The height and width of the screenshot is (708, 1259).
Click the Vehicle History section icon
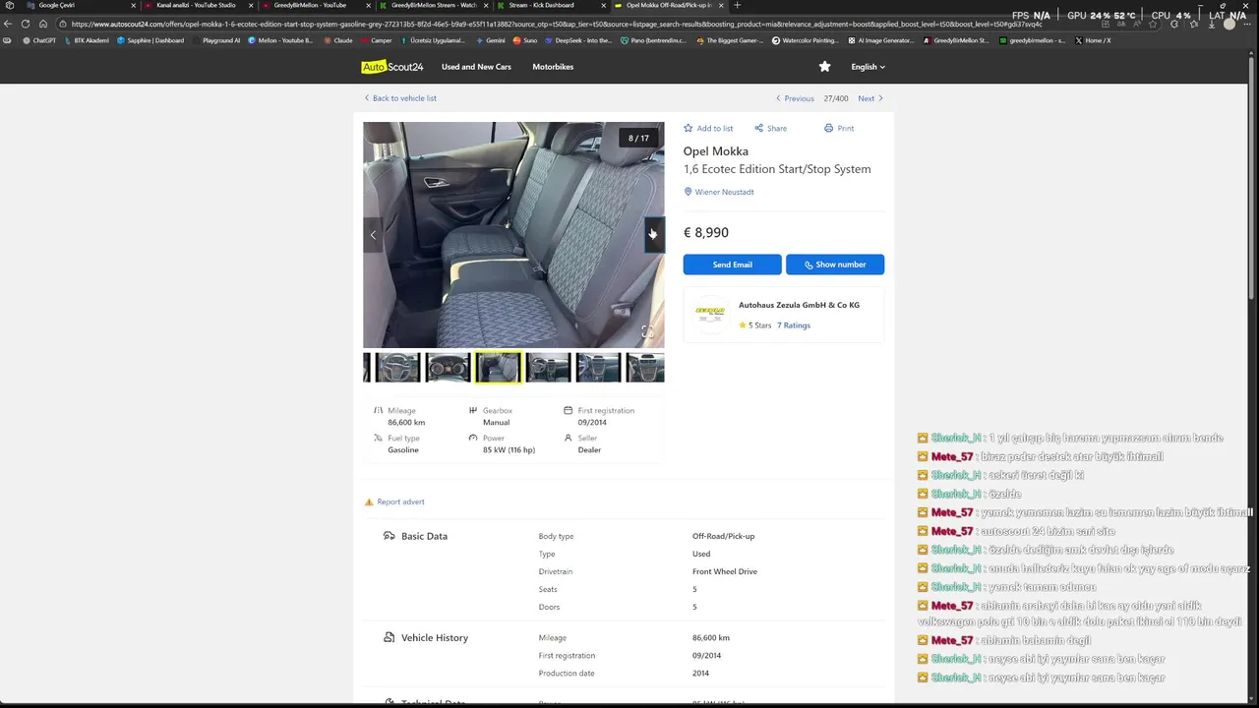(390, 637)
